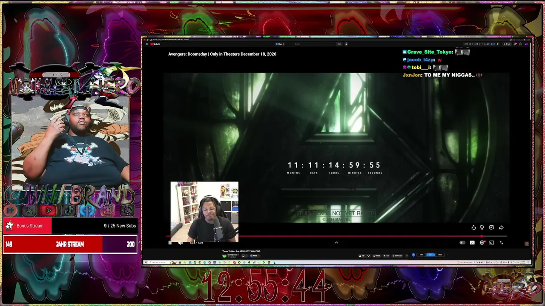Click chat username Grave_Site_Tokyo
The height and width of the screenshot is (306, 545).
[x=430, y=52]
